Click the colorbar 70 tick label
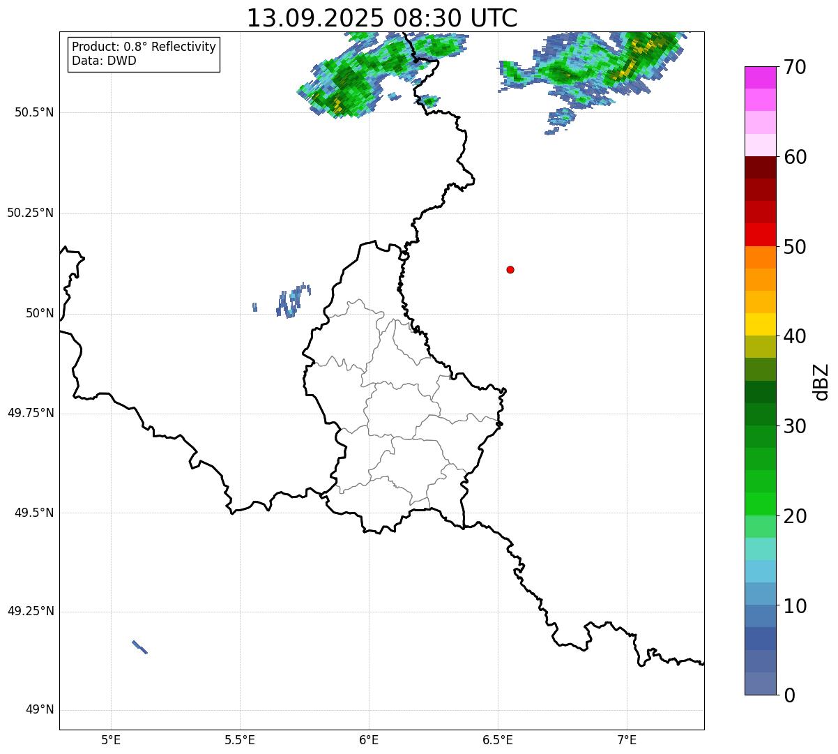838x754 pixels. [794, 67]
